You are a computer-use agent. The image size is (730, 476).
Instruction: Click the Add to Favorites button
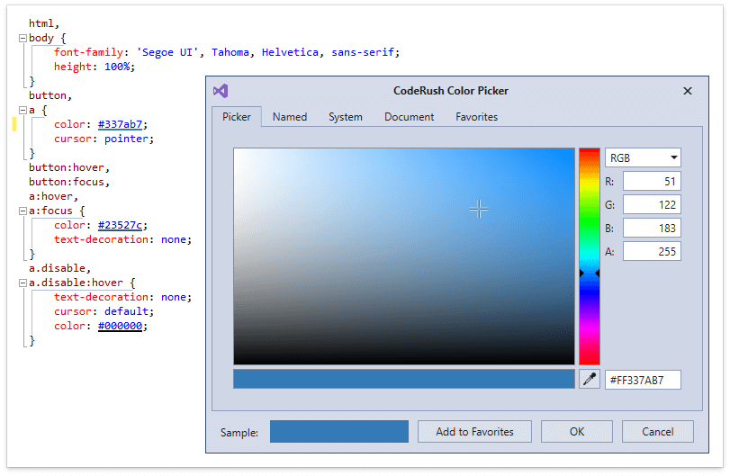click(x=474, y=432)
